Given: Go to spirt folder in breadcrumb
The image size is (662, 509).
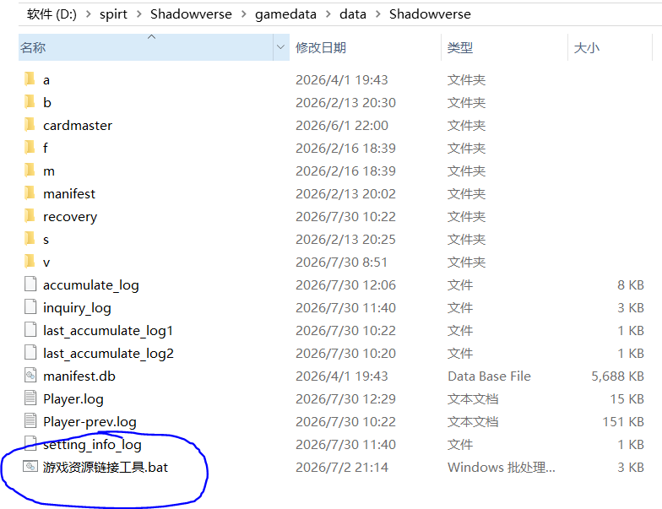Looking at the screenshot, I should point(113,14).
